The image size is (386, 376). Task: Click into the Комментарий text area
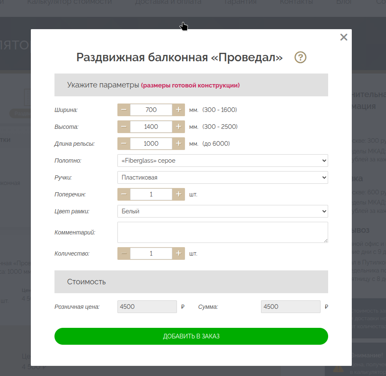coord(222,232)
